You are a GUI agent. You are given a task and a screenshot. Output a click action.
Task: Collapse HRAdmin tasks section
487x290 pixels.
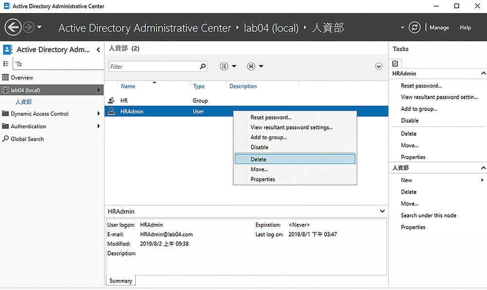483,73
